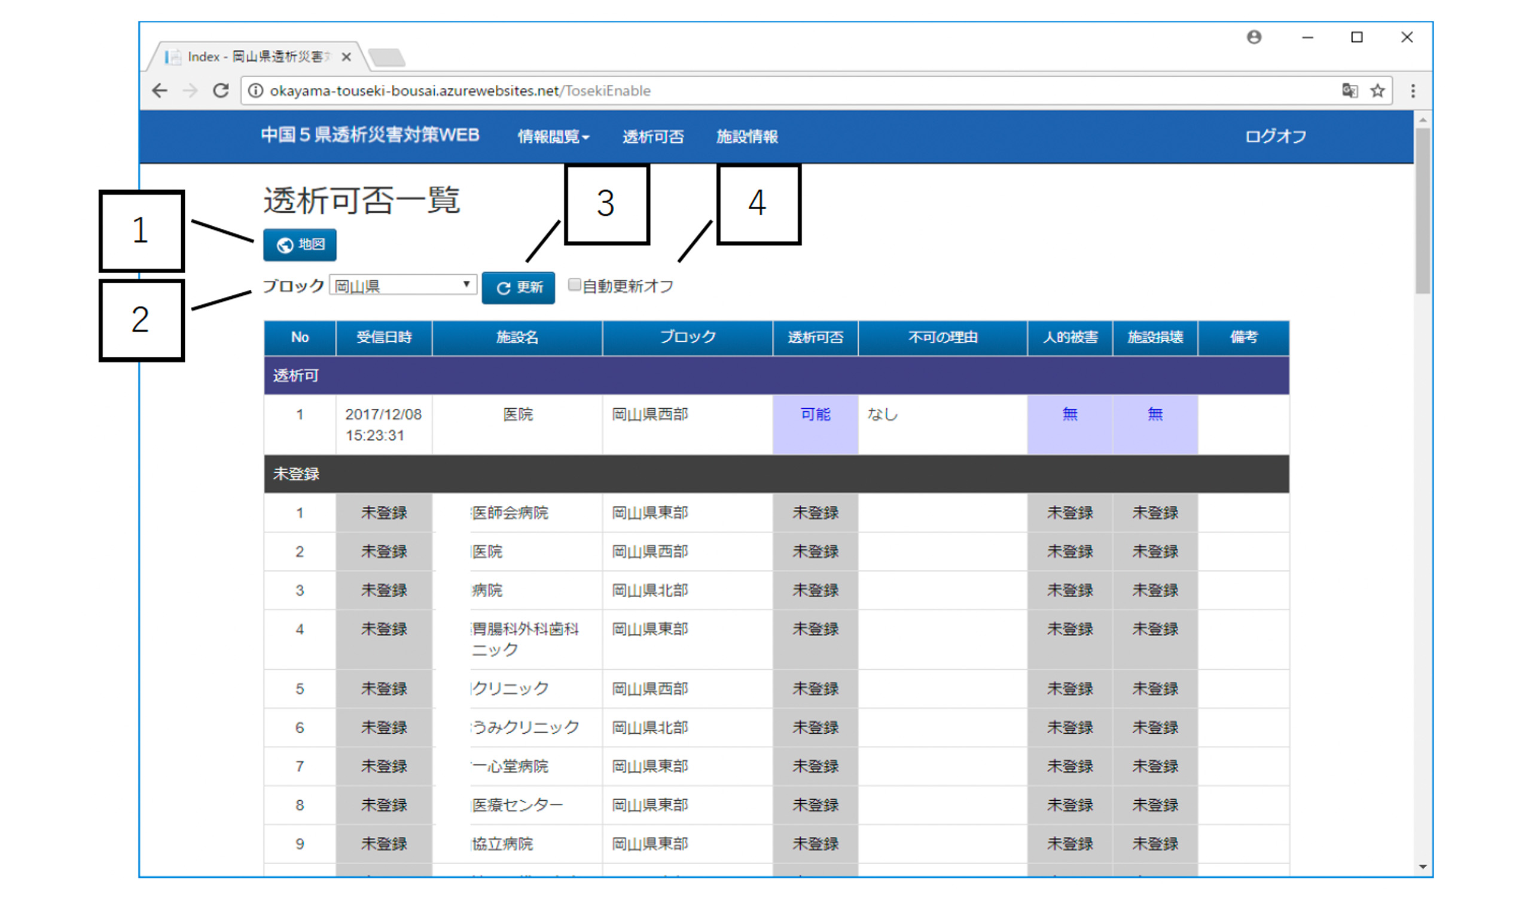The height and width of the screenshot is (900, 1531).
Task: Click the site info icon in the address bar
Action: coord(256,91)
